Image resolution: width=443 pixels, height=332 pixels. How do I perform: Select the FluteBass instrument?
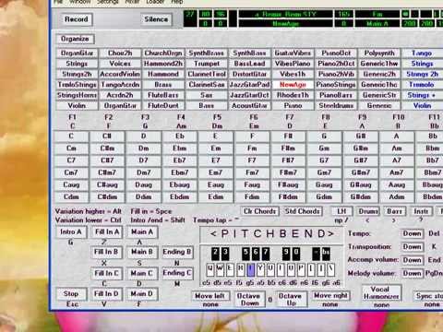pos(163,95)
